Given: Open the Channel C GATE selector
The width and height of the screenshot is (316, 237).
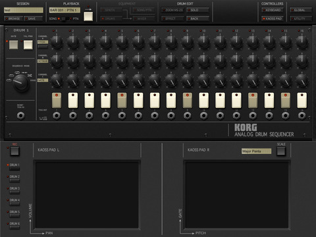Looking at the screenshot, I should point(43,80).
